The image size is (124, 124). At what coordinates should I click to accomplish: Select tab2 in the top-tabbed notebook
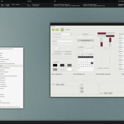pos(58,85)
